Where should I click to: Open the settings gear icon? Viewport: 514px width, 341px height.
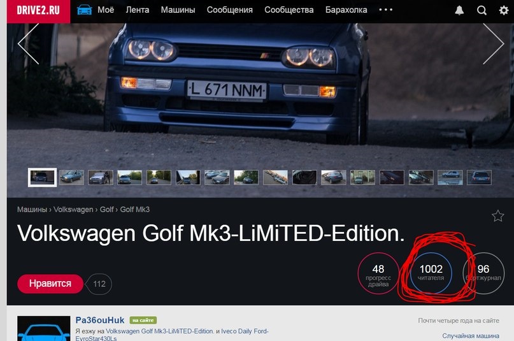(x=504, y=10)
